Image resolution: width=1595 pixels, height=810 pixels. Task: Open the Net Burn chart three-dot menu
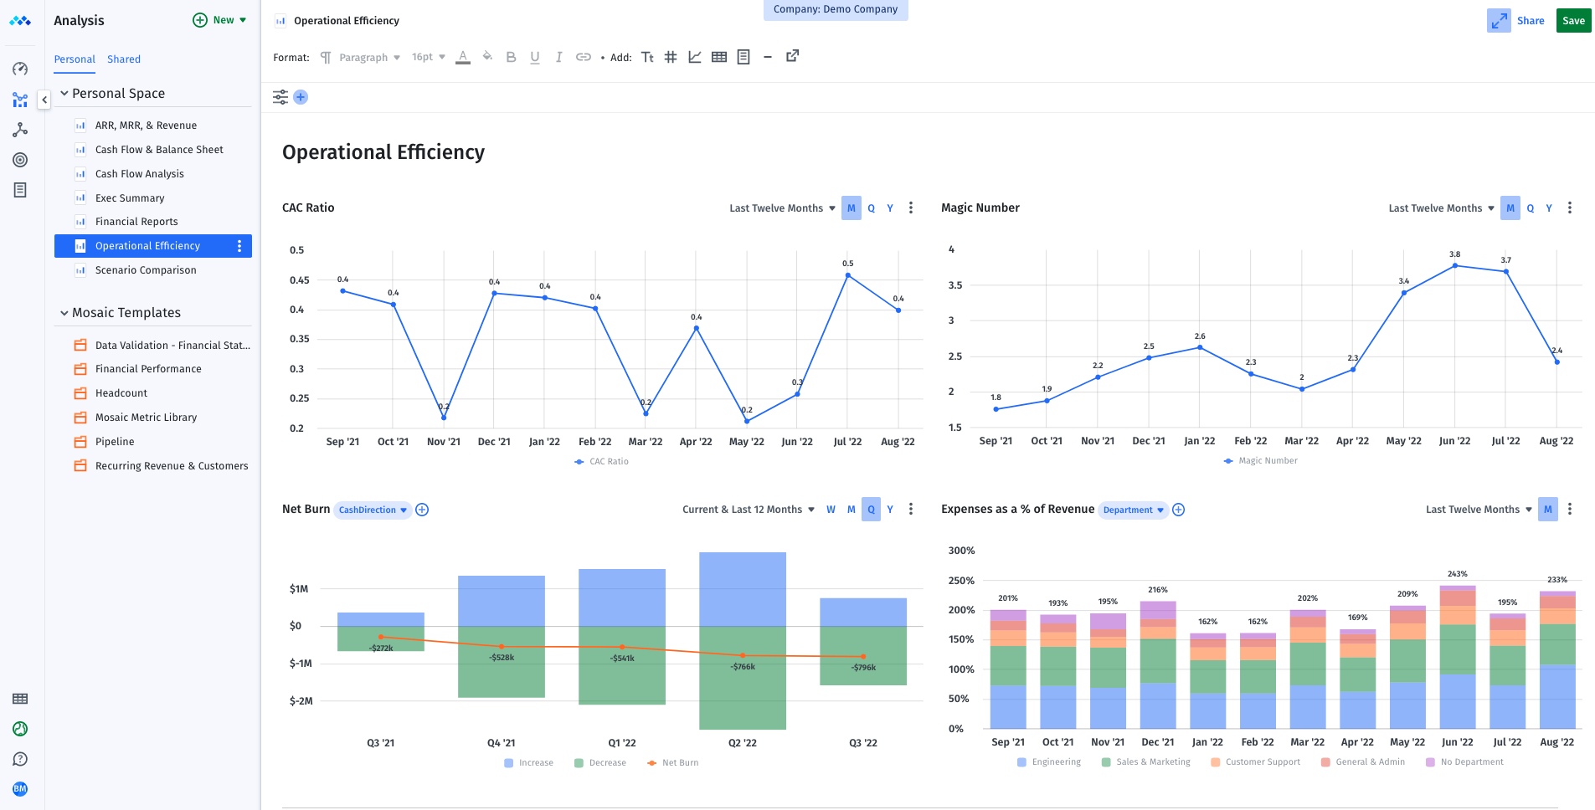[911, 510]
